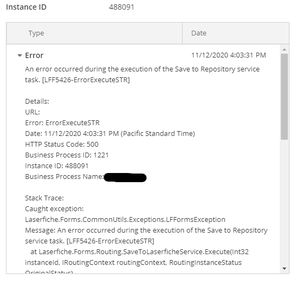Click the Caught exception: line

(54, 209)
